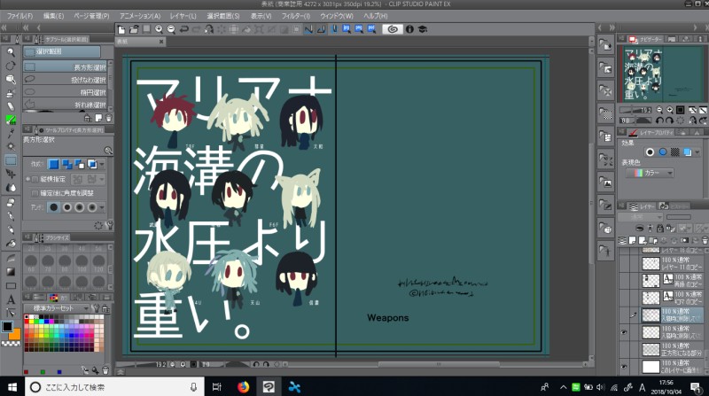This screenshot has height=396, width=709.
Task: Open the ファイル(F) menu
Action: coord(19,16)
